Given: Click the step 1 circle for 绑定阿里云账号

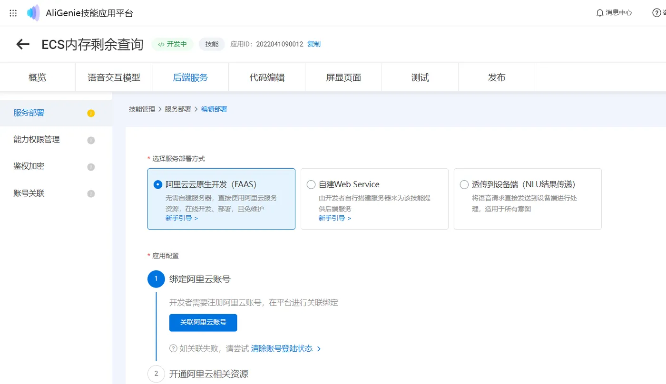Looking at the screenshot, I should (x=156, y=279).
